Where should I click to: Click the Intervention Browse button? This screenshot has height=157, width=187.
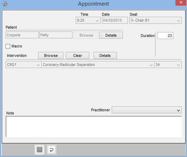(51, 55)
